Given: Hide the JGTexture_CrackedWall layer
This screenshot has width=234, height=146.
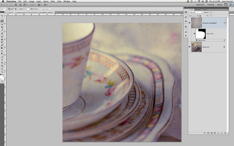Looking at the screenshot, I should [190, 23].
